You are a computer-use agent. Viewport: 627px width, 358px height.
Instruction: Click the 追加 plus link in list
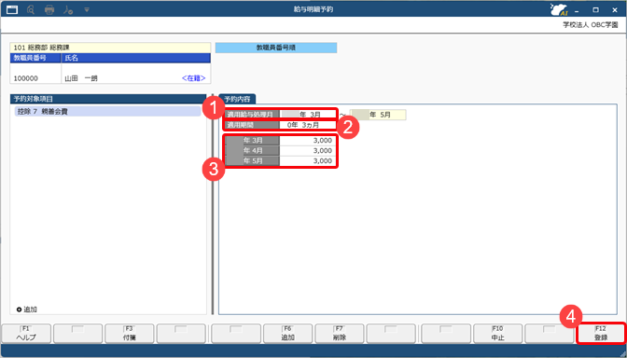pos(27,310)
